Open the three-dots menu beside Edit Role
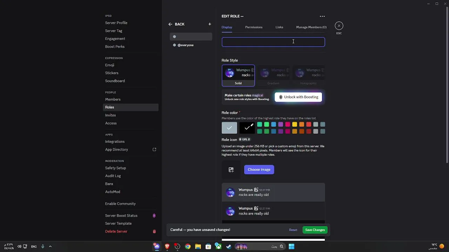The image size is (449, 252). pos(322,16)
